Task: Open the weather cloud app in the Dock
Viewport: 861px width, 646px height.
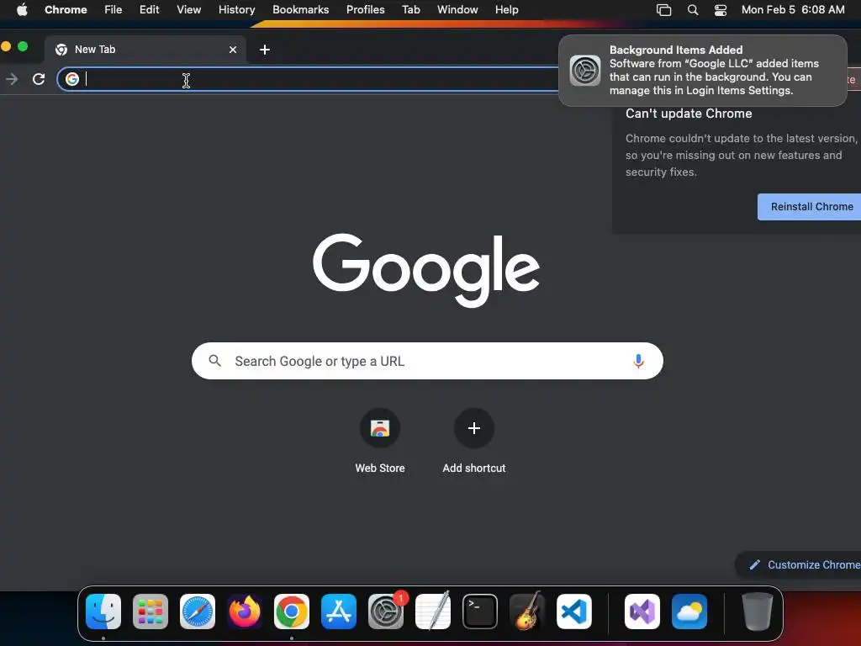Action: (689, 612)
